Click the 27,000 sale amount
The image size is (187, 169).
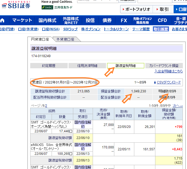coord(109,125)
